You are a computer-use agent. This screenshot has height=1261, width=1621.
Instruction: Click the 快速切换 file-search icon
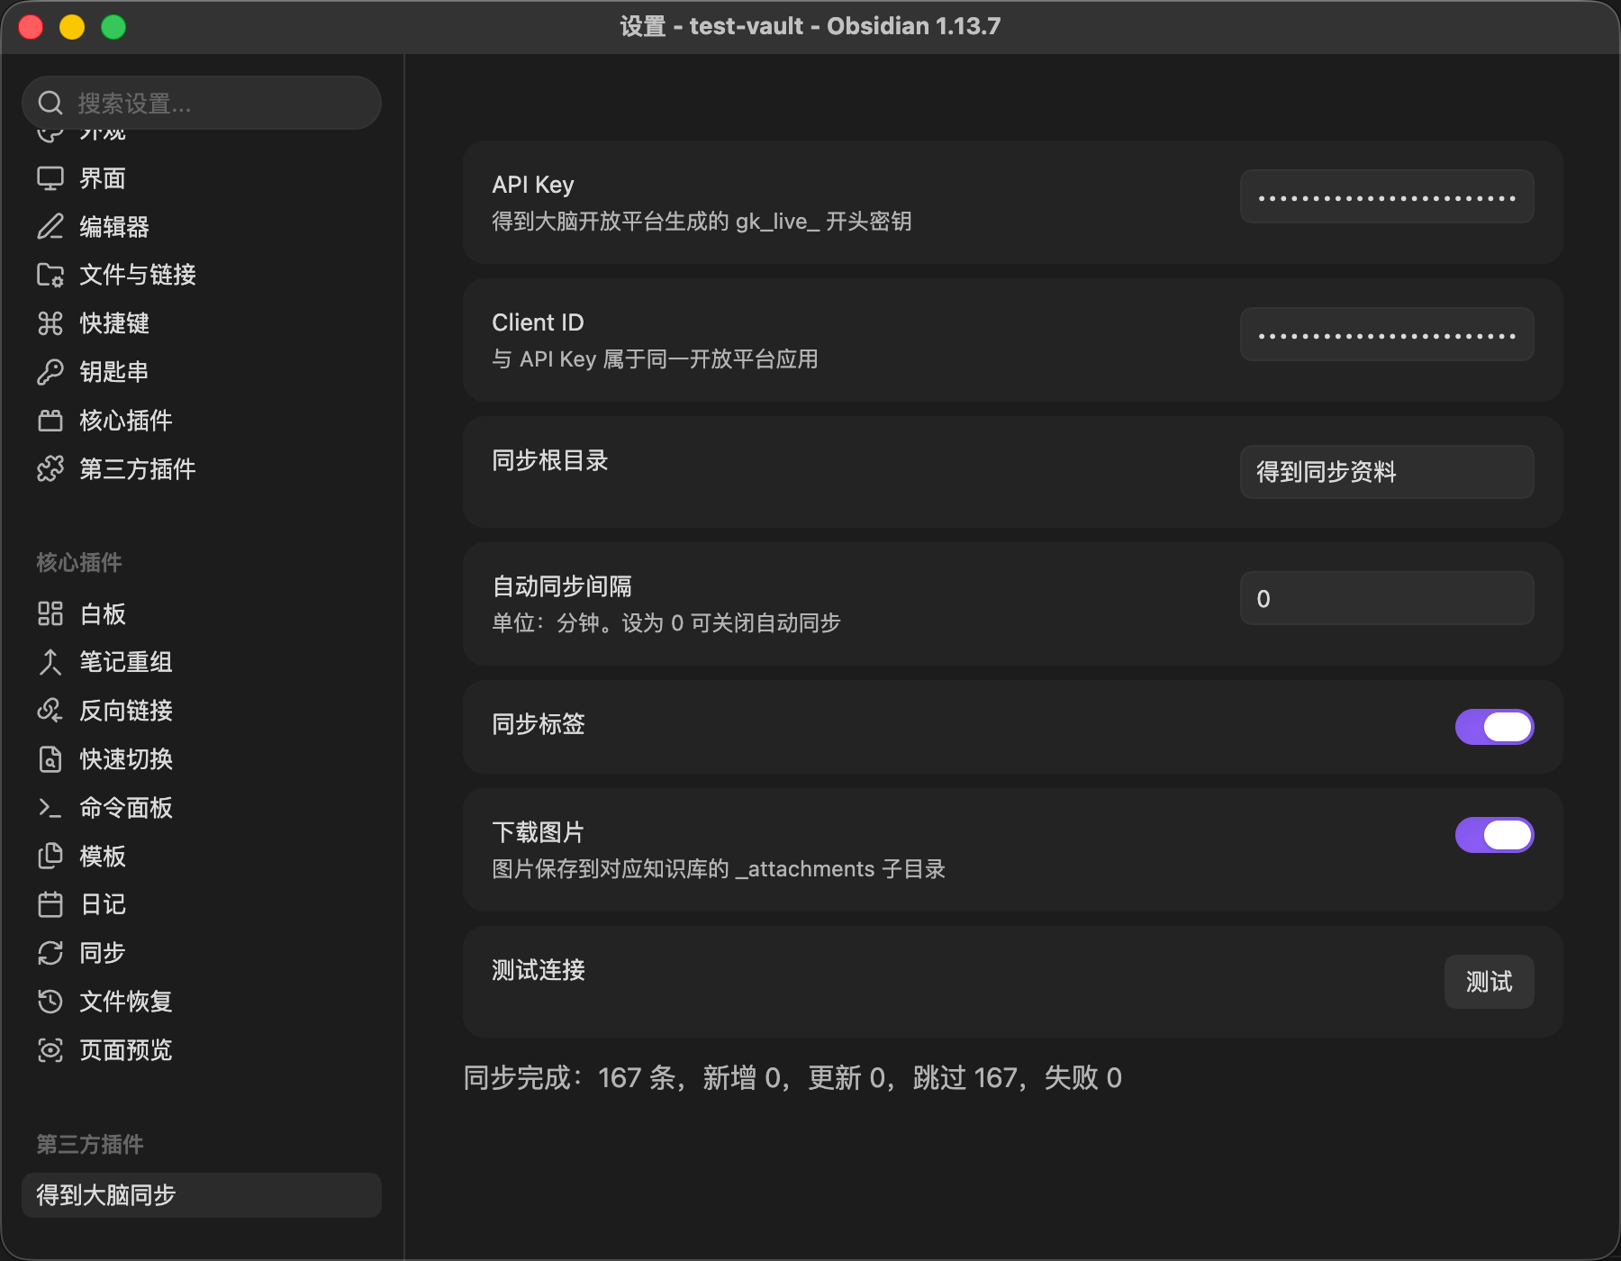pyautogui.click(x=50, y=759)
